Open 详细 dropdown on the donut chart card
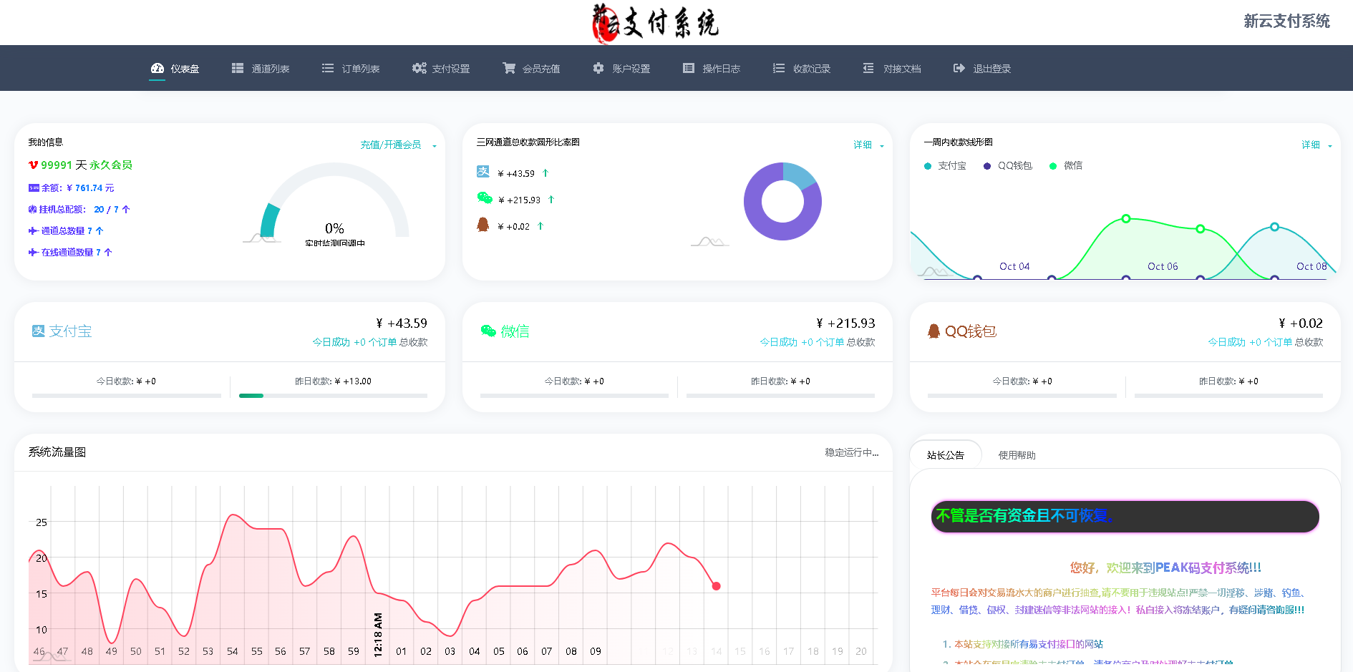This screenshot has height=672, width=1353. click(x=868, y=145)
